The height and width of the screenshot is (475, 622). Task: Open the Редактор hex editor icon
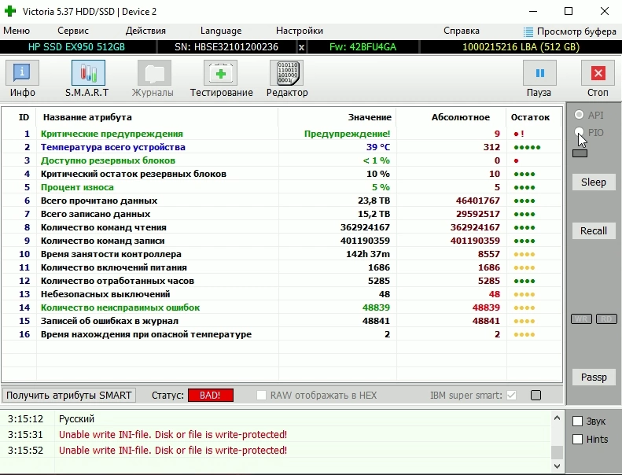coord(287,74)
